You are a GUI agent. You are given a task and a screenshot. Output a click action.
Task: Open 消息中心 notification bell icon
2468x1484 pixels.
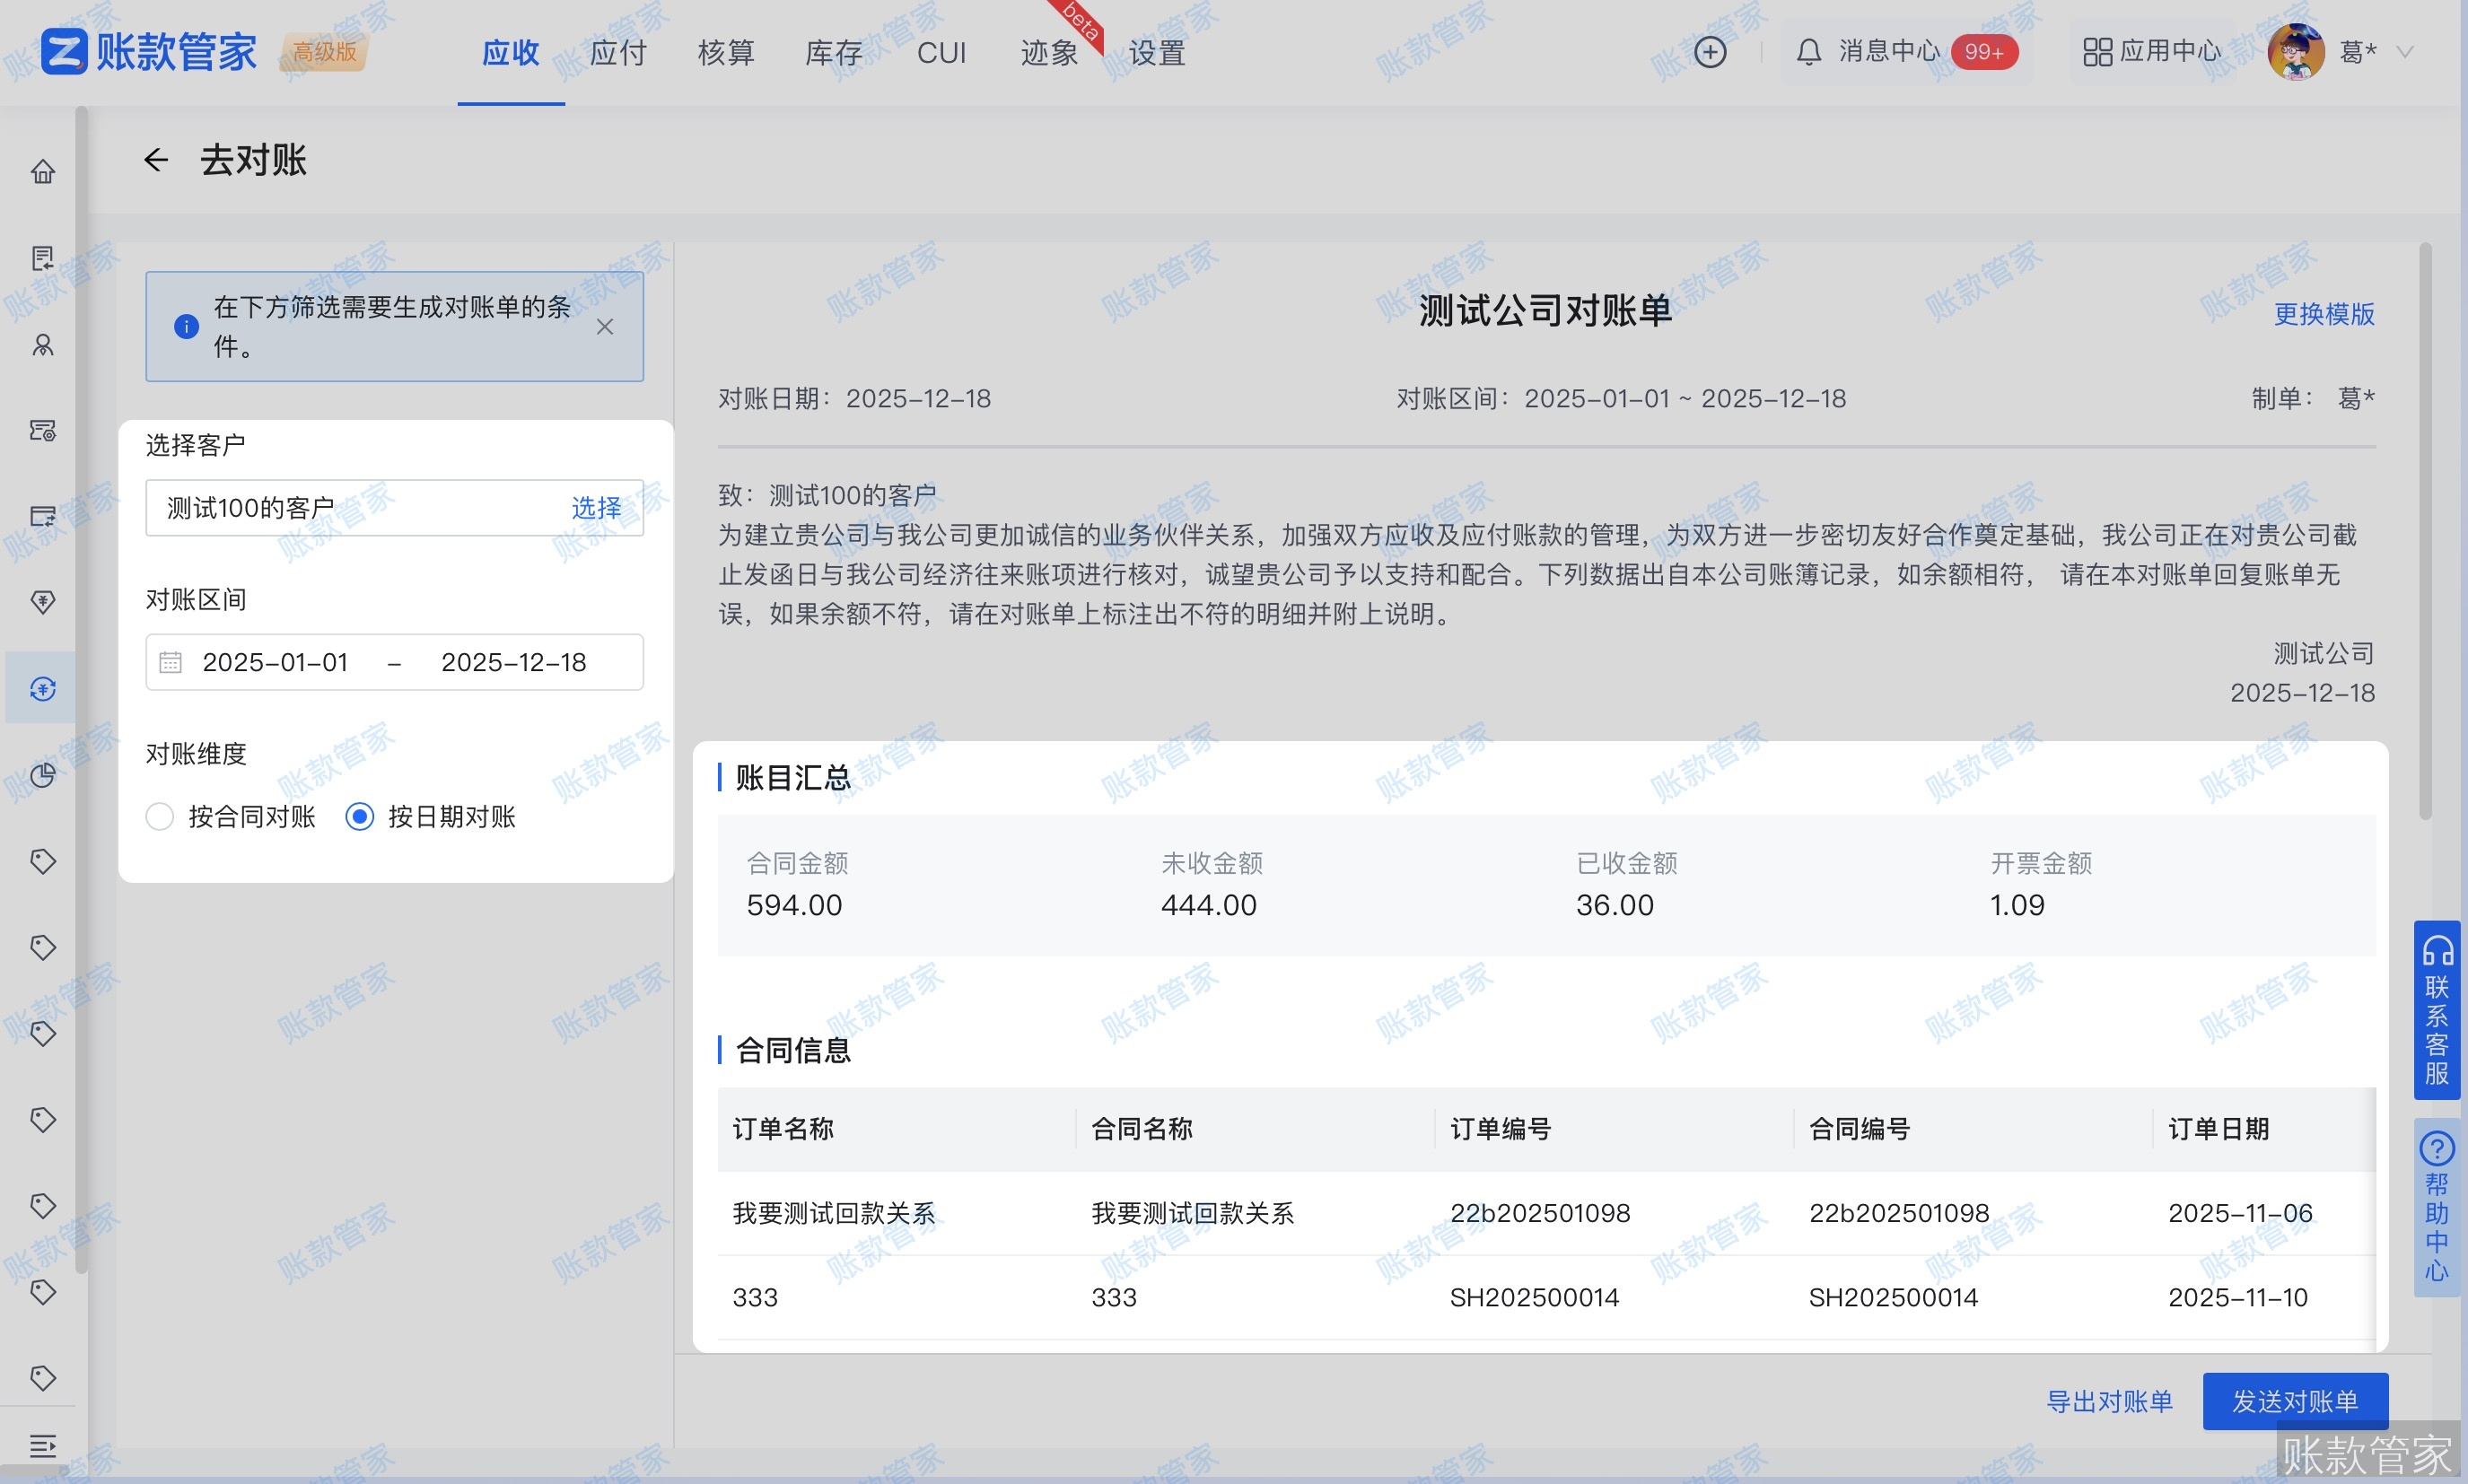pyautogui.click(x=1808, y=51)
